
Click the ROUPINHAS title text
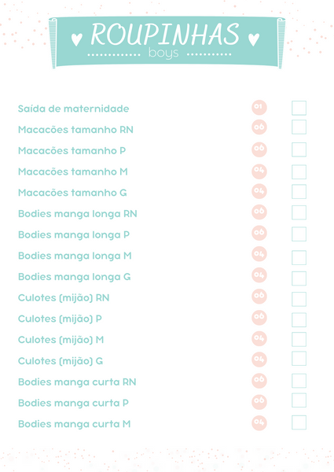[x=165, y=35]
